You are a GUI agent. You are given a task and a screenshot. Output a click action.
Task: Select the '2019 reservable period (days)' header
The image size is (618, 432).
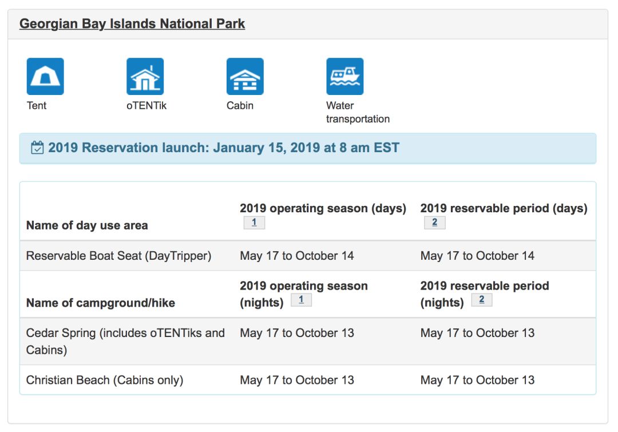click(504, 208)
